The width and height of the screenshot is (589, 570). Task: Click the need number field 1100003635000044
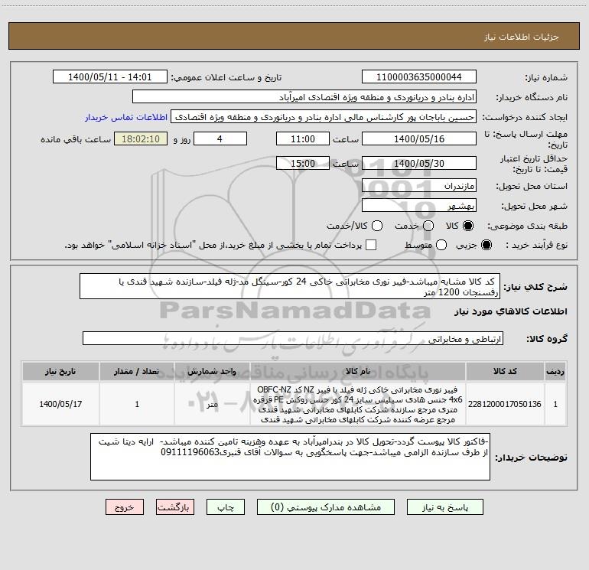419,77
